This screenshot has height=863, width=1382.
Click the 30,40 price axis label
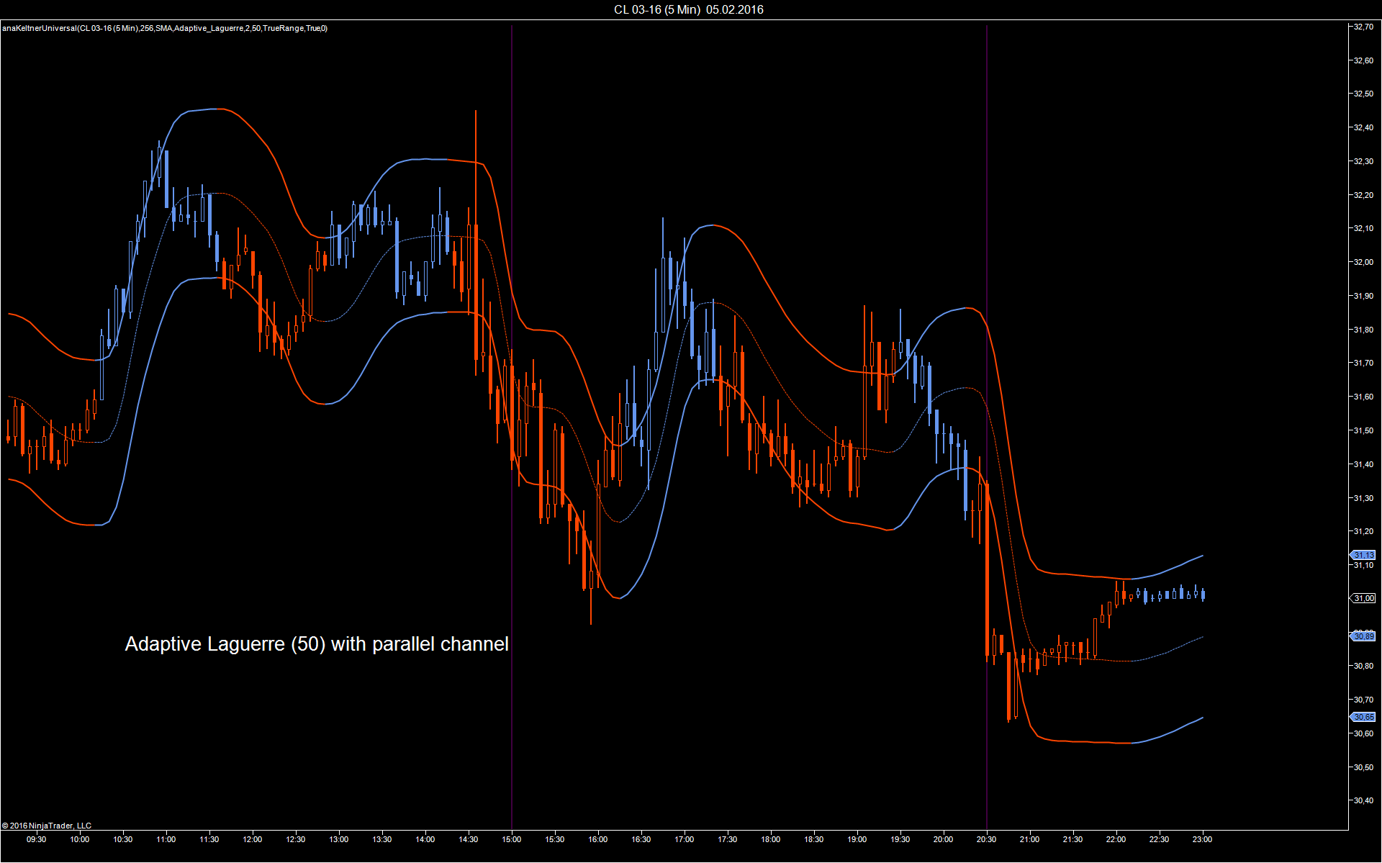(x=1363, y=800)
